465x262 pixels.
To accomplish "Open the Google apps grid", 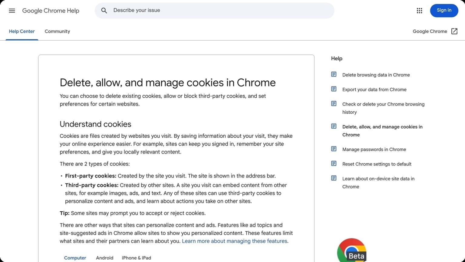I will click(419, 10).
